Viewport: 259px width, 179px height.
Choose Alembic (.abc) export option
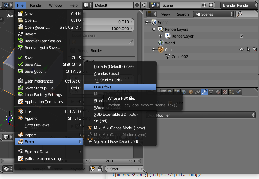120,73
